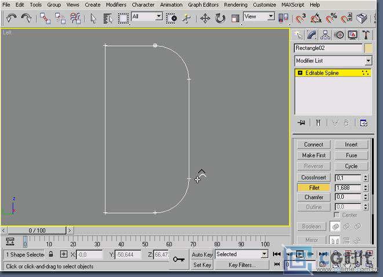Click the object color swatch
The height and width of the screenshot is (277, 383).
[368, 48]
